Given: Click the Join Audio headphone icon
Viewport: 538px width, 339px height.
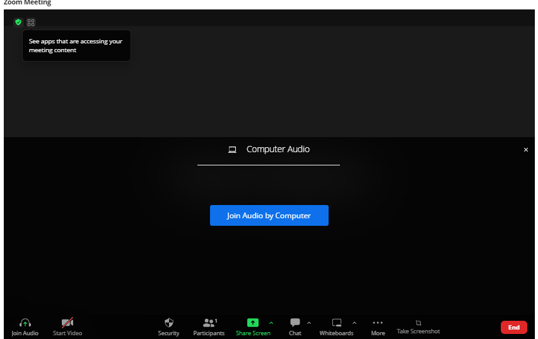Looking at the screenshot, I should coord(25,323).
